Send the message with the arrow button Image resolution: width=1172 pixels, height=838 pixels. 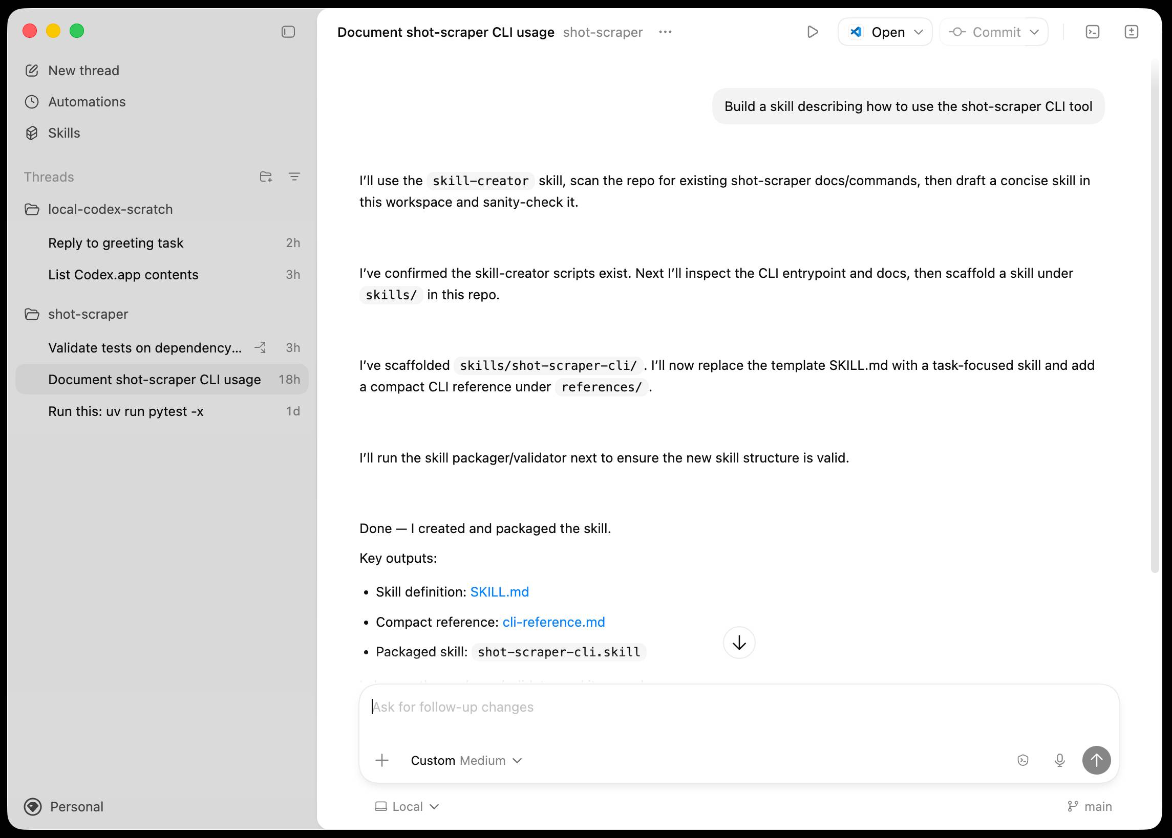(1097, 760)
